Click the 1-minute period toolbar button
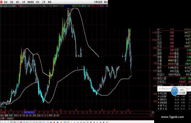The image size is (191, 123). [71, 122]
